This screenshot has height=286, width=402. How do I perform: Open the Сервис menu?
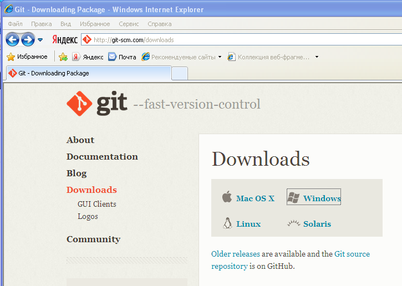click(129, 24)
